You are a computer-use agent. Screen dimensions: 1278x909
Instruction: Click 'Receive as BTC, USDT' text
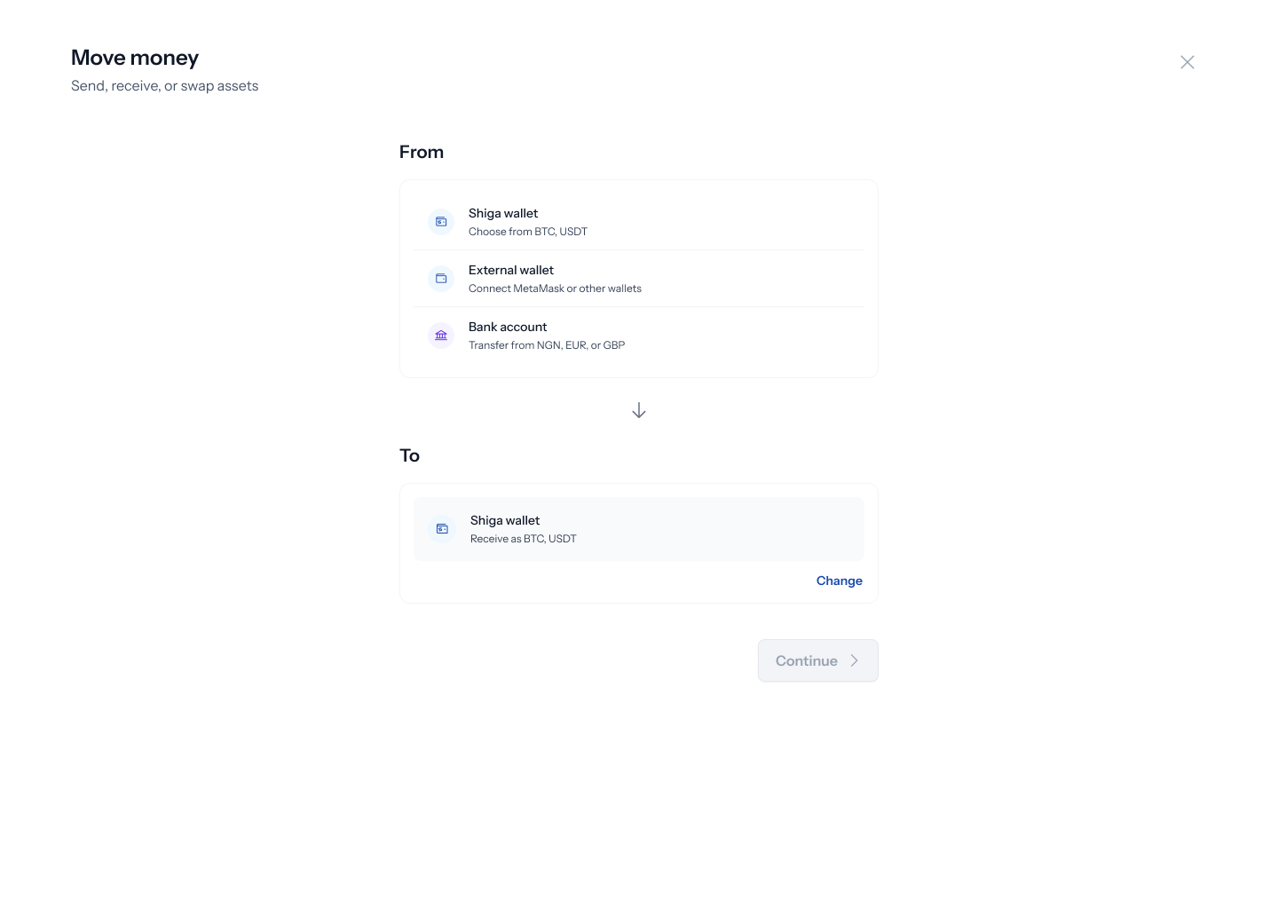tap(524, 539)
